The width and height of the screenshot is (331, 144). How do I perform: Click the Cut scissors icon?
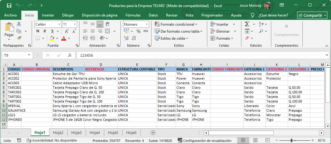click(x=19, y=24)
